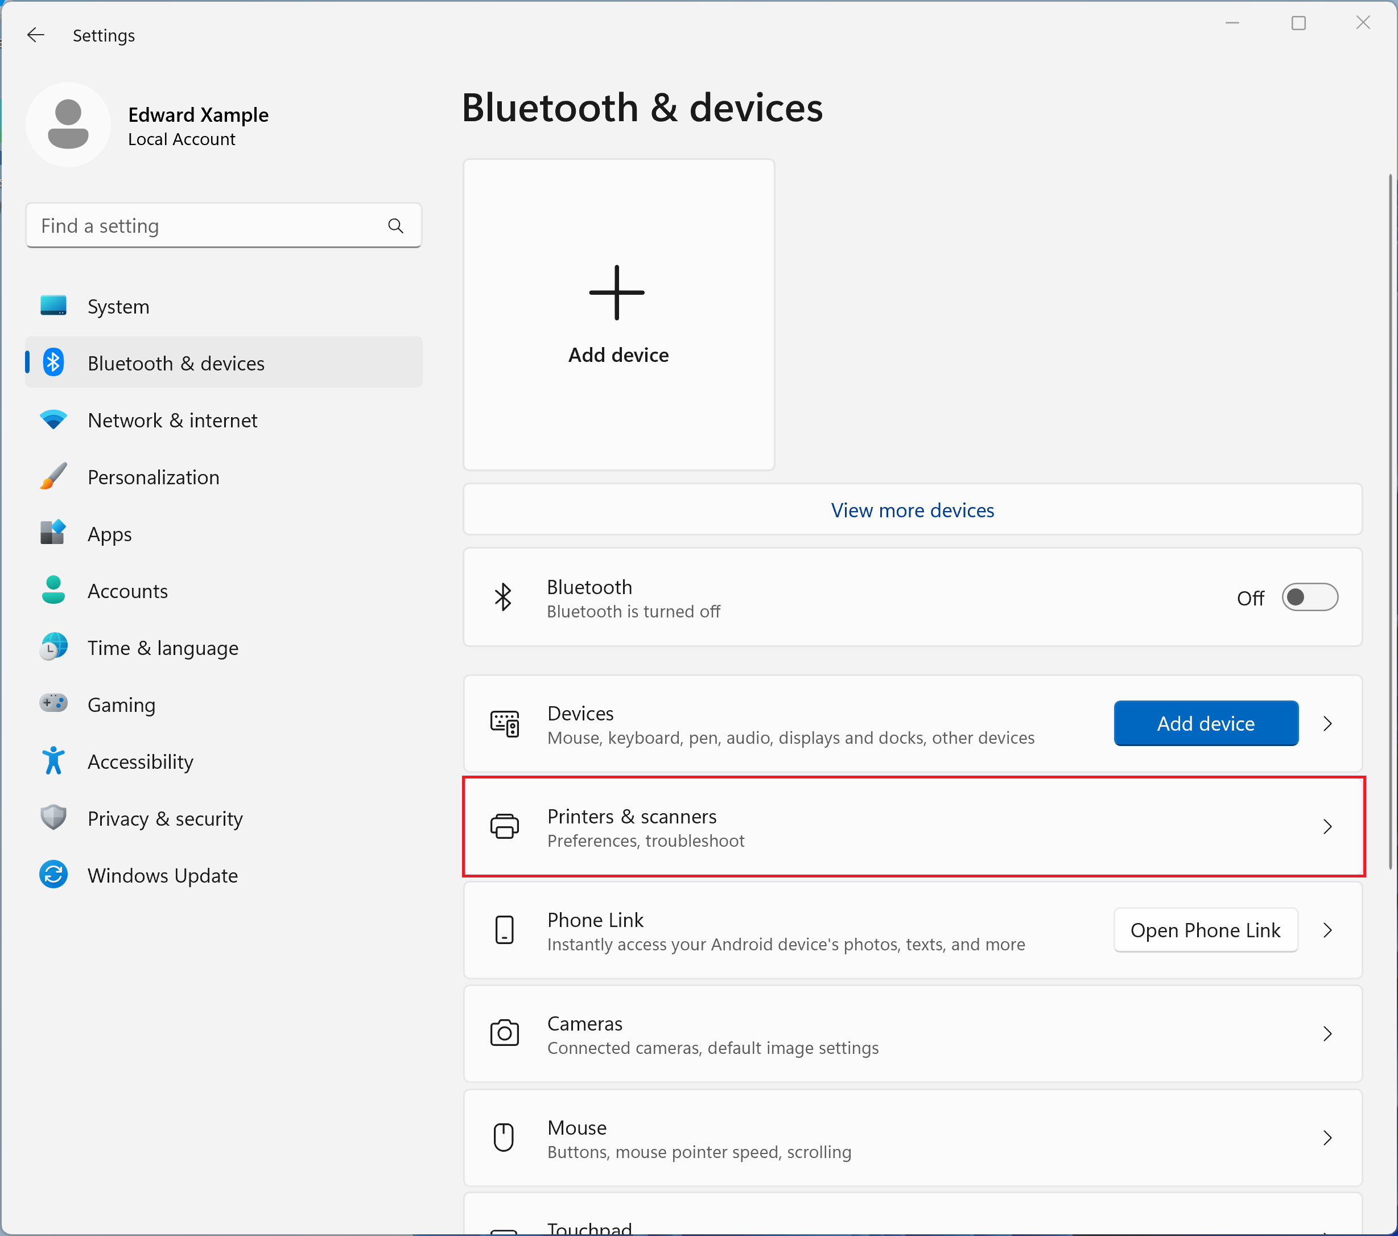The image size is (1398, 1236).
Task: Click the Accounts person icon
Action: pos(53,590)
